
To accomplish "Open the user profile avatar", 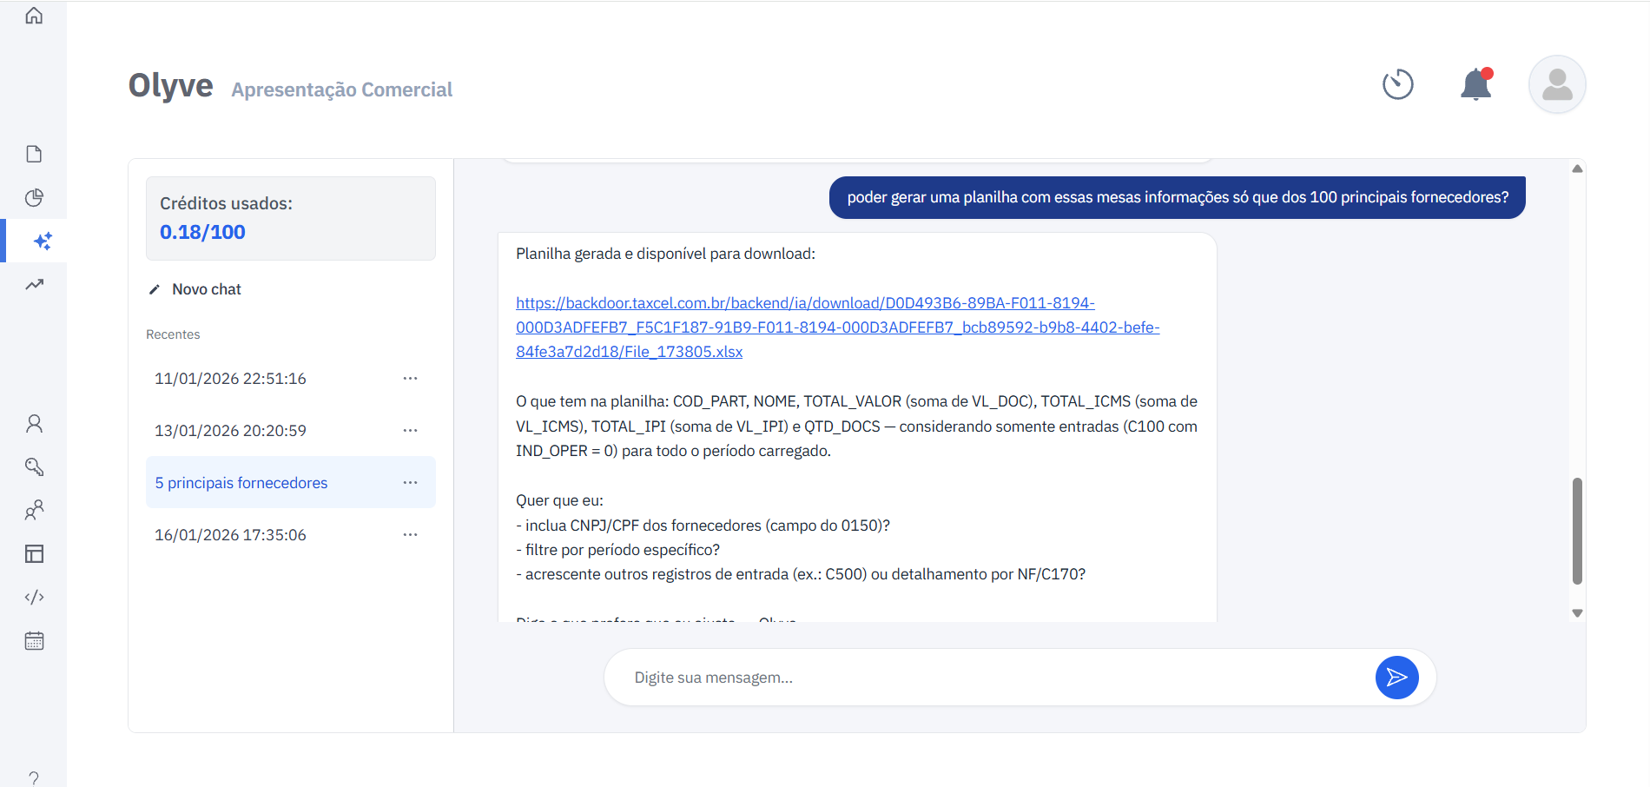I will click(x=1556, y=84).
